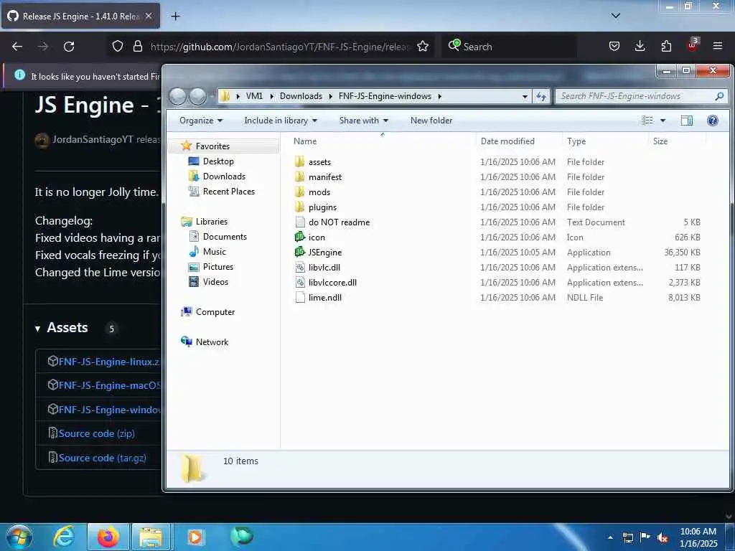Collapse the Assets section on GitHub

tap(37, 329)
